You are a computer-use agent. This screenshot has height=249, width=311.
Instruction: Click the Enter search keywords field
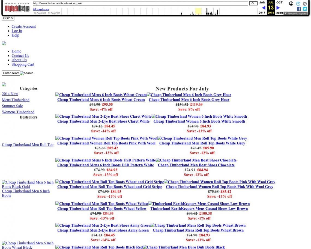click(11, 73)
